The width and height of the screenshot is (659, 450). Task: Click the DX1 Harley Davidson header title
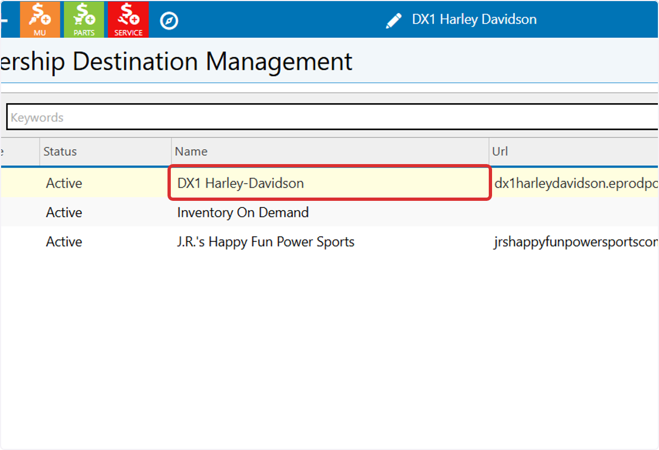click(474, 20)
